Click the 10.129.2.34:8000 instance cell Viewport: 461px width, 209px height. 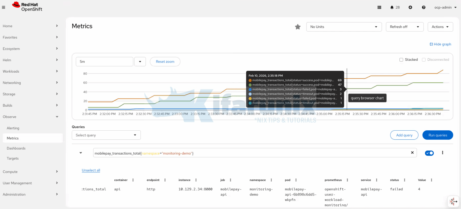pos(195,189)
